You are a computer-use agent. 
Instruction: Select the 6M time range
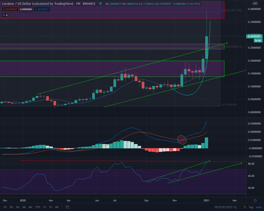coord(30,207)
